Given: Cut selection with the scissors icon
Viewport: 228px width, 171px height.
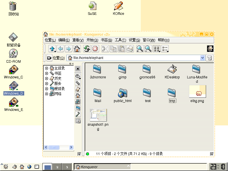Looking at the screenshot, I should point(105,49).
